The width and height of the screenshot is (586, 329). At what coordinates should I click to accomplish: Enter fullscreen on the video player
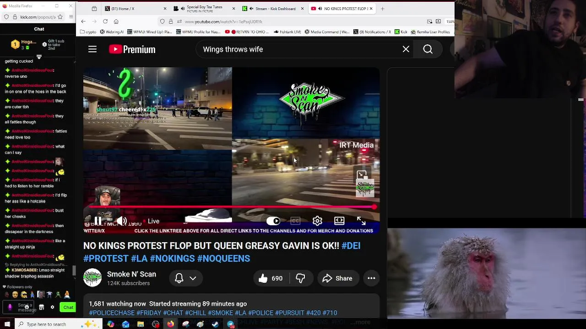click(361, 221)
